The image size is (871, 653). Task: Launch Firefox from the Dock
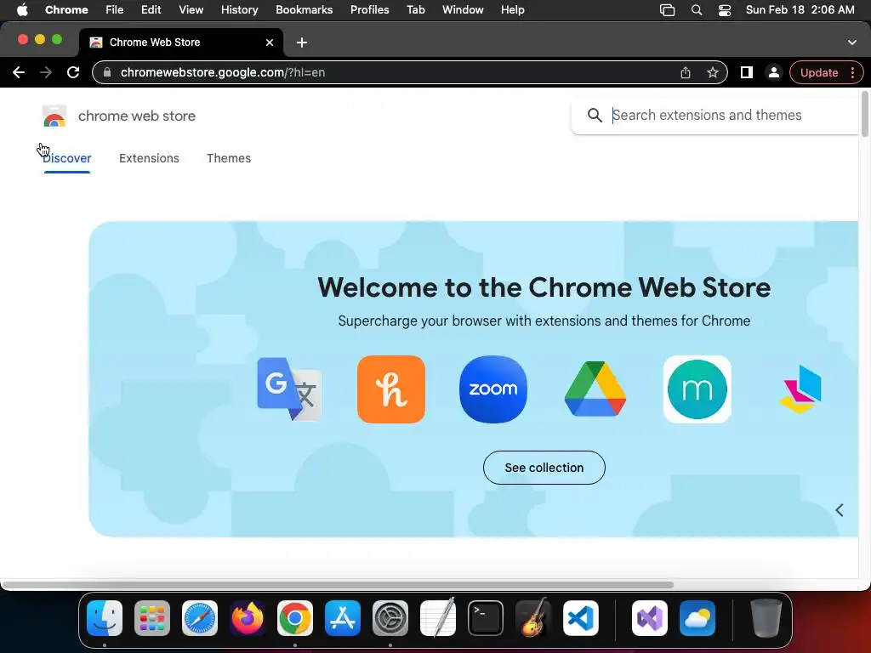click(x=248, y=617)
